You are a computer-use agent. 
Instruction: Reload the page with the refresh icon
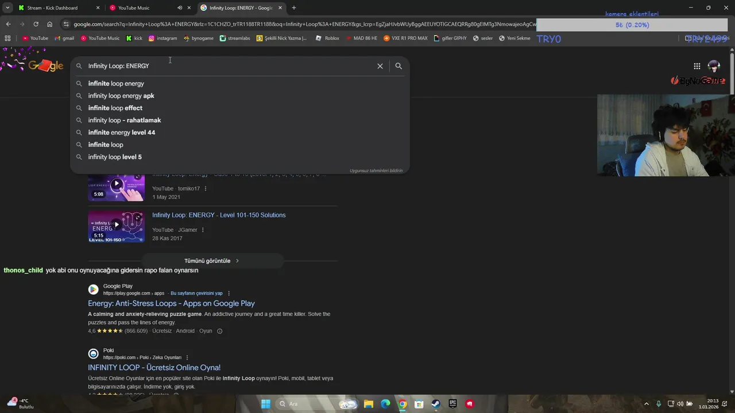coord(36,24)
